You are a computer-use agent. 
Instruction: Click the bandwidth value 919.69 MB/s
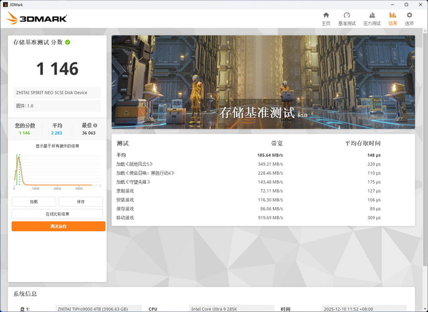pos(270,218)
